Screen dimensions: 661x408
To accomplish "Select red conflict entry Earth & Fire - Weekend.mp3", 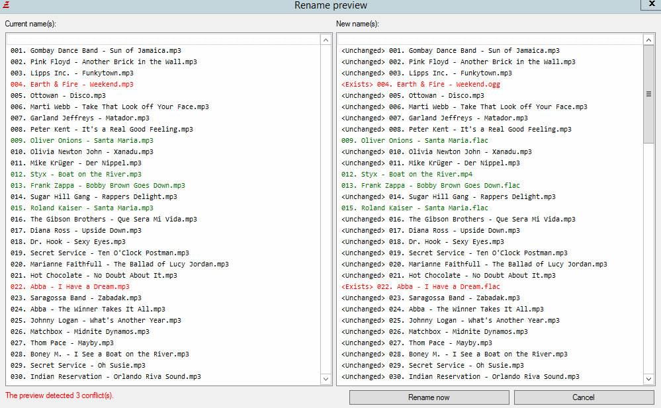I will 71,85.
